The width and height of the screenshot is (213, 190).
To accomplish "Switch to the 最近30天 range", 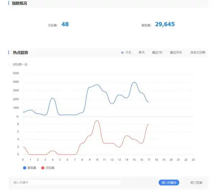I will [176, 52].
